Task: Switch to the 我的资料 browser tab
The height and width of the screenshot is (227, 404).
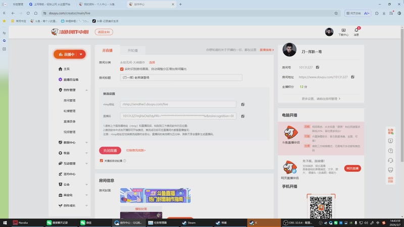Action: tap(99, 4)
